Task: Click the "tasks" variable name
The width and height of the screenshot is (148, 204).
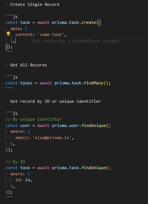Action: pos(26,83)
